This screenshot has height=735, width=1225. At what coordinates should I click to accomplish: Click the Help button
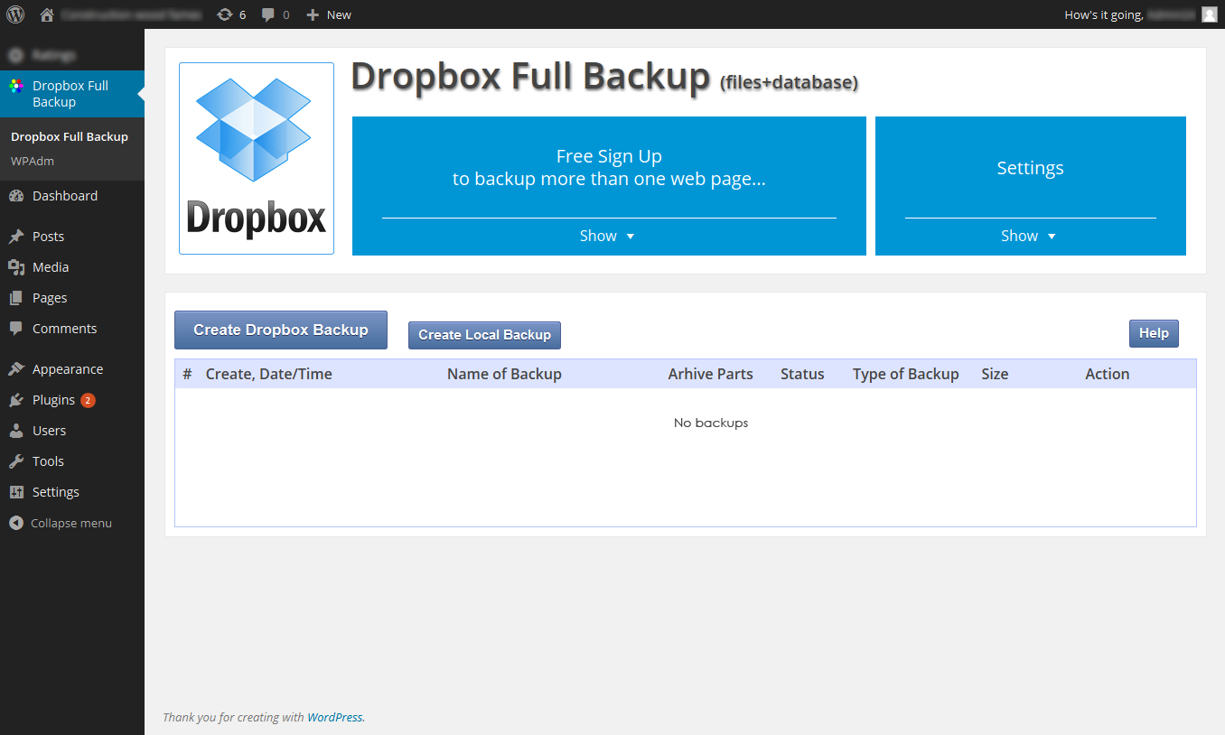click(1154, 333)
